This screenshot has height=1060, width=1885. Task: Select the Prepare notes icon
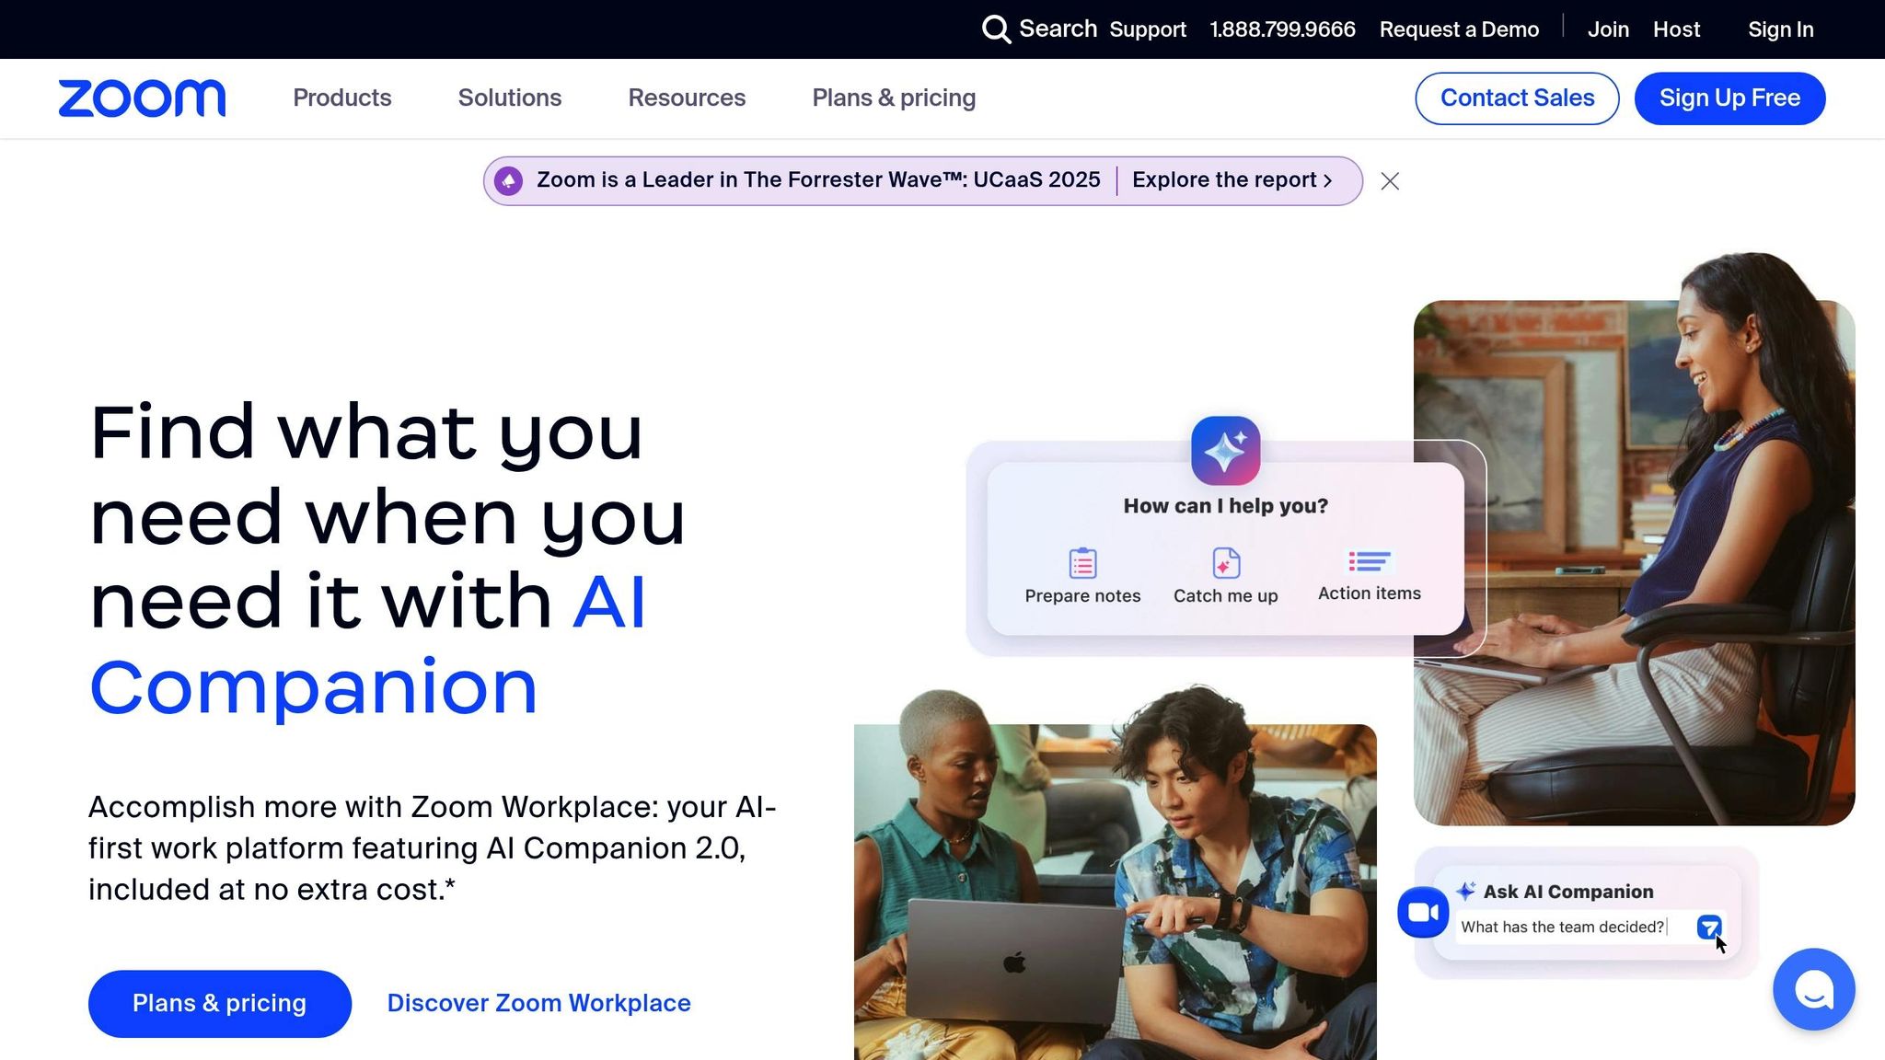pos(1082,563)
